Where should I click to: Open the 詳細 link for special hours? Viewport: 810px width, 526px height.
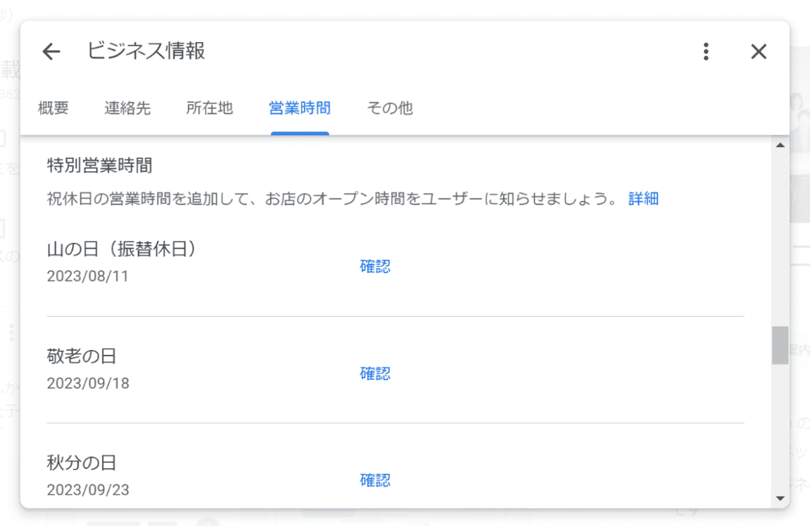643,199
